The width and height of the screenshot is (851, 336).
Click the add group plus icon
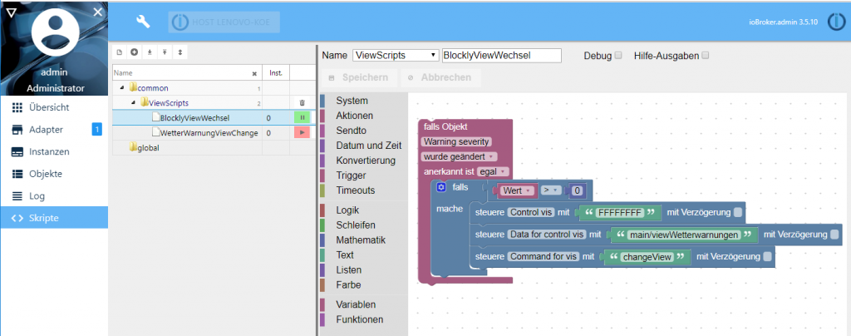coord(134,52)
